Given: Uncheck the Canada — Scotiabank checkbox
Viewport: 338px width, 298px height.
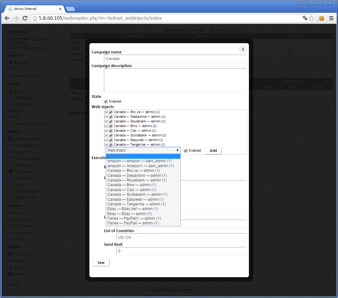Looking at the screenshot, I should [x=111, y=135].
